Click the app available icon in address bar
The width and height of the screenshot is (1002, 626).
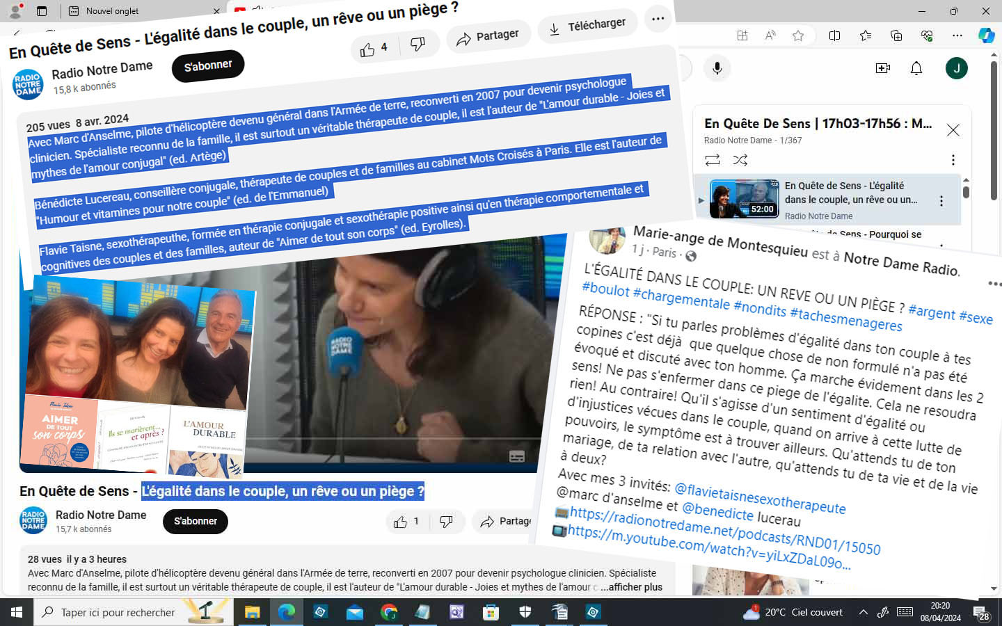click(x=742, y=35)
